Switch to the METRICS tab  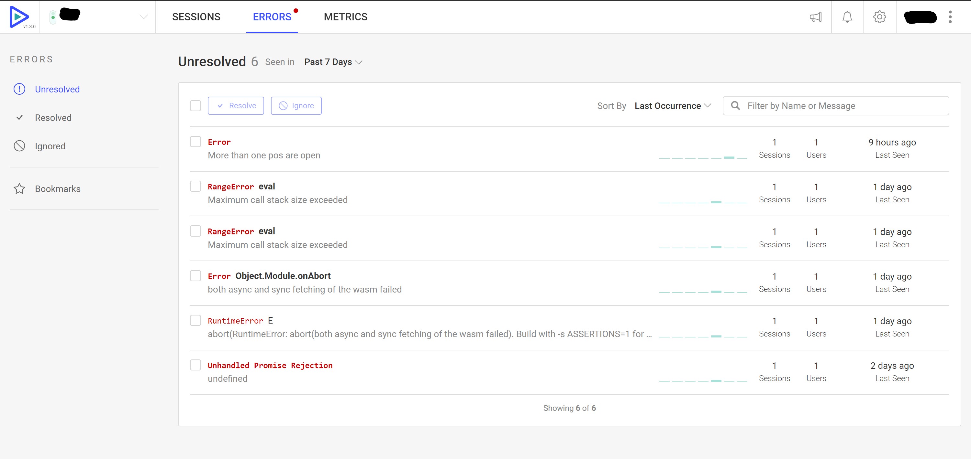click(345, 17)
